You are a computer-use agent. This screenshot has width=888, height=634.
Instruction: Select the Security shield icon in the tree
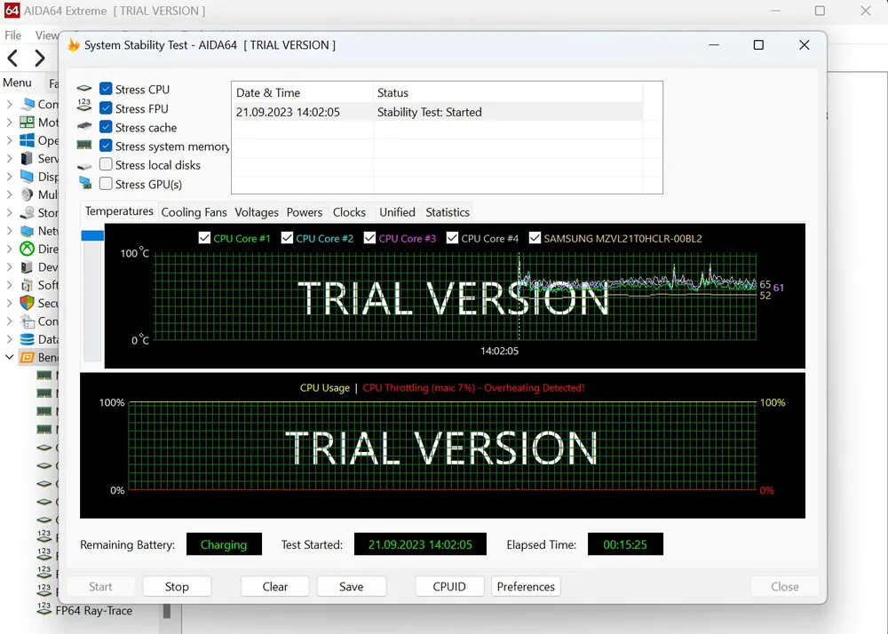(28, 303)
